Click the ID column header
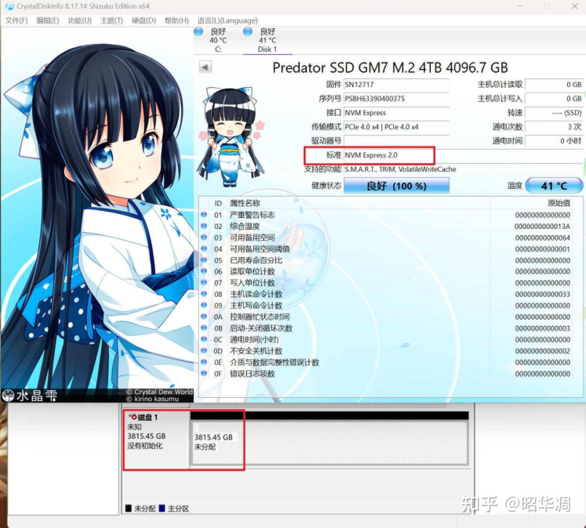This screenshot has width=586, height=528. click(x=218, y=203)
